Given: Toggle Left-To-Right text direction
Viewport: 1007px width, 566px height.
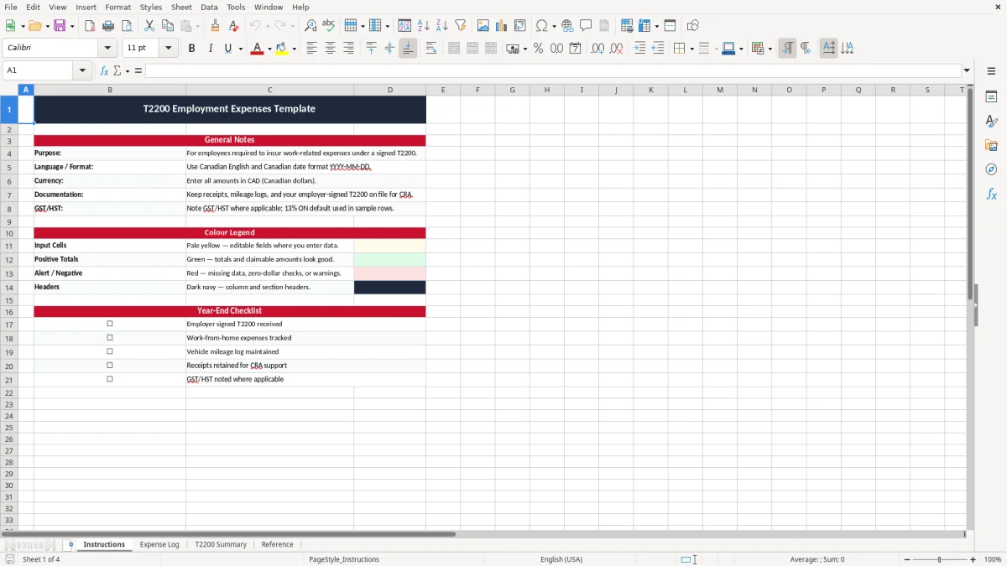Looking at the screenshot, I should tap(787, 49).
